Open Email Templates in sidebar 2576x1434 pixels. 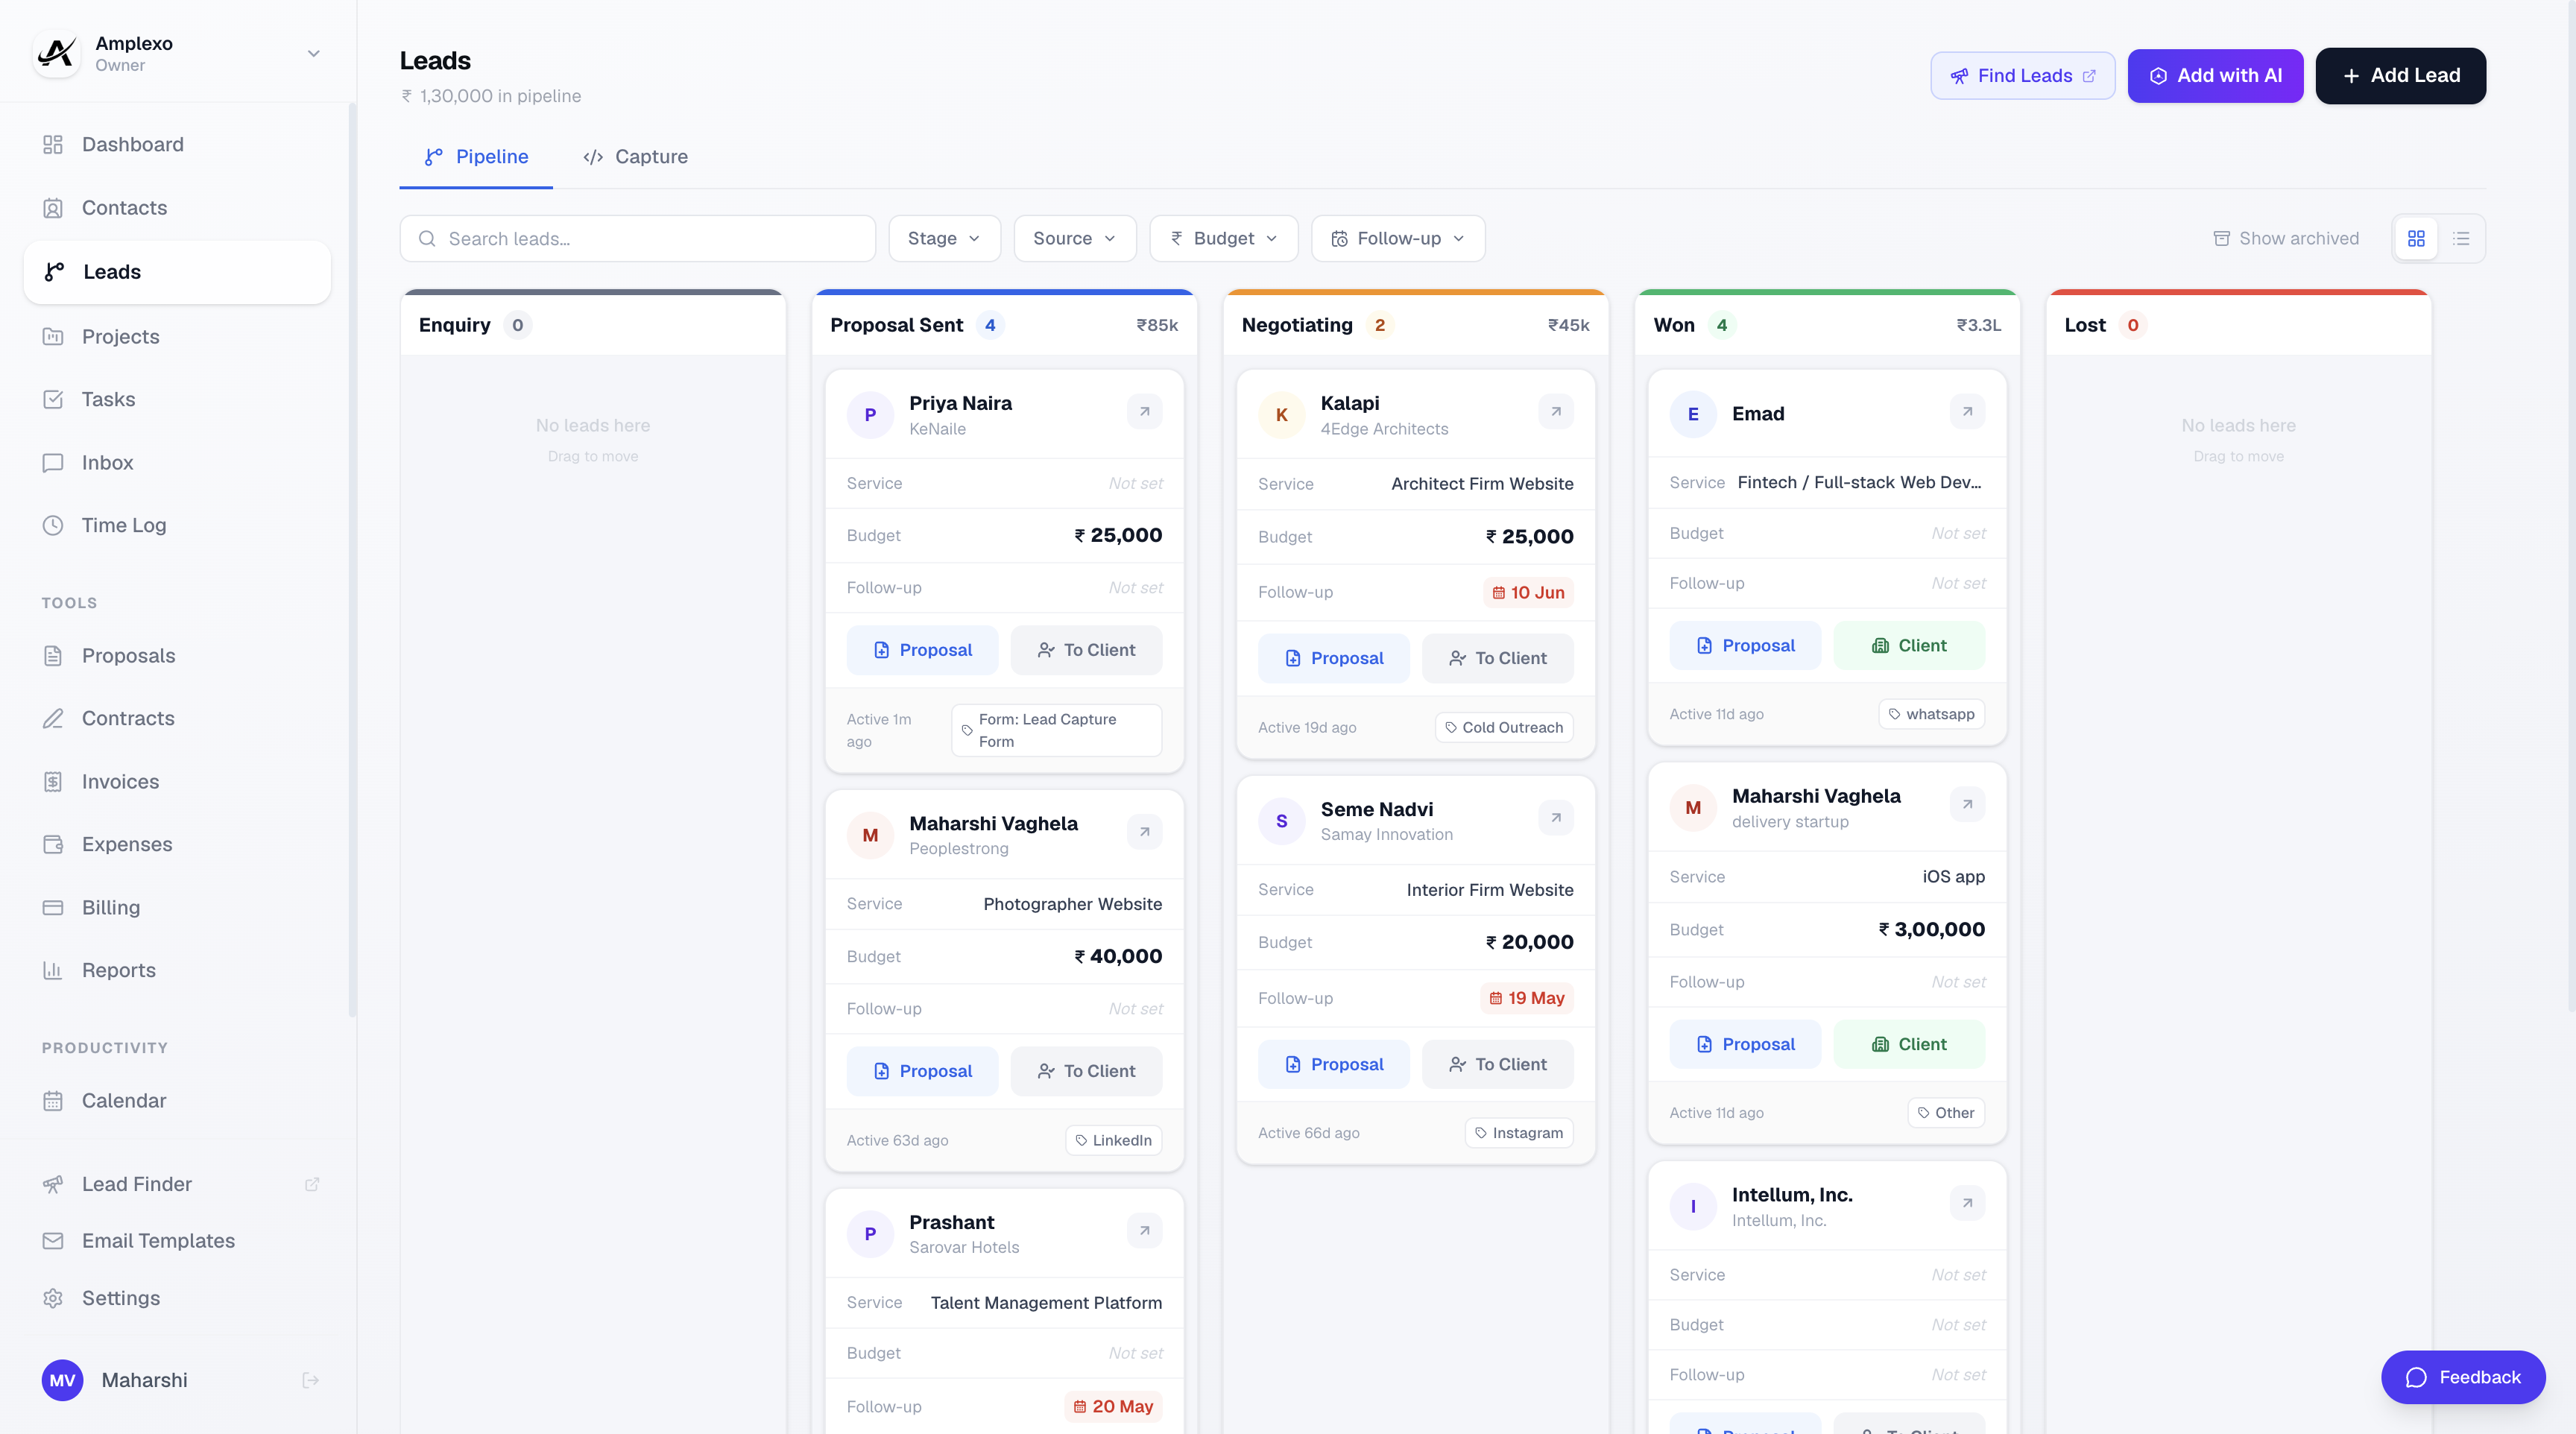pyautogui.click(x=177, y=1241)
